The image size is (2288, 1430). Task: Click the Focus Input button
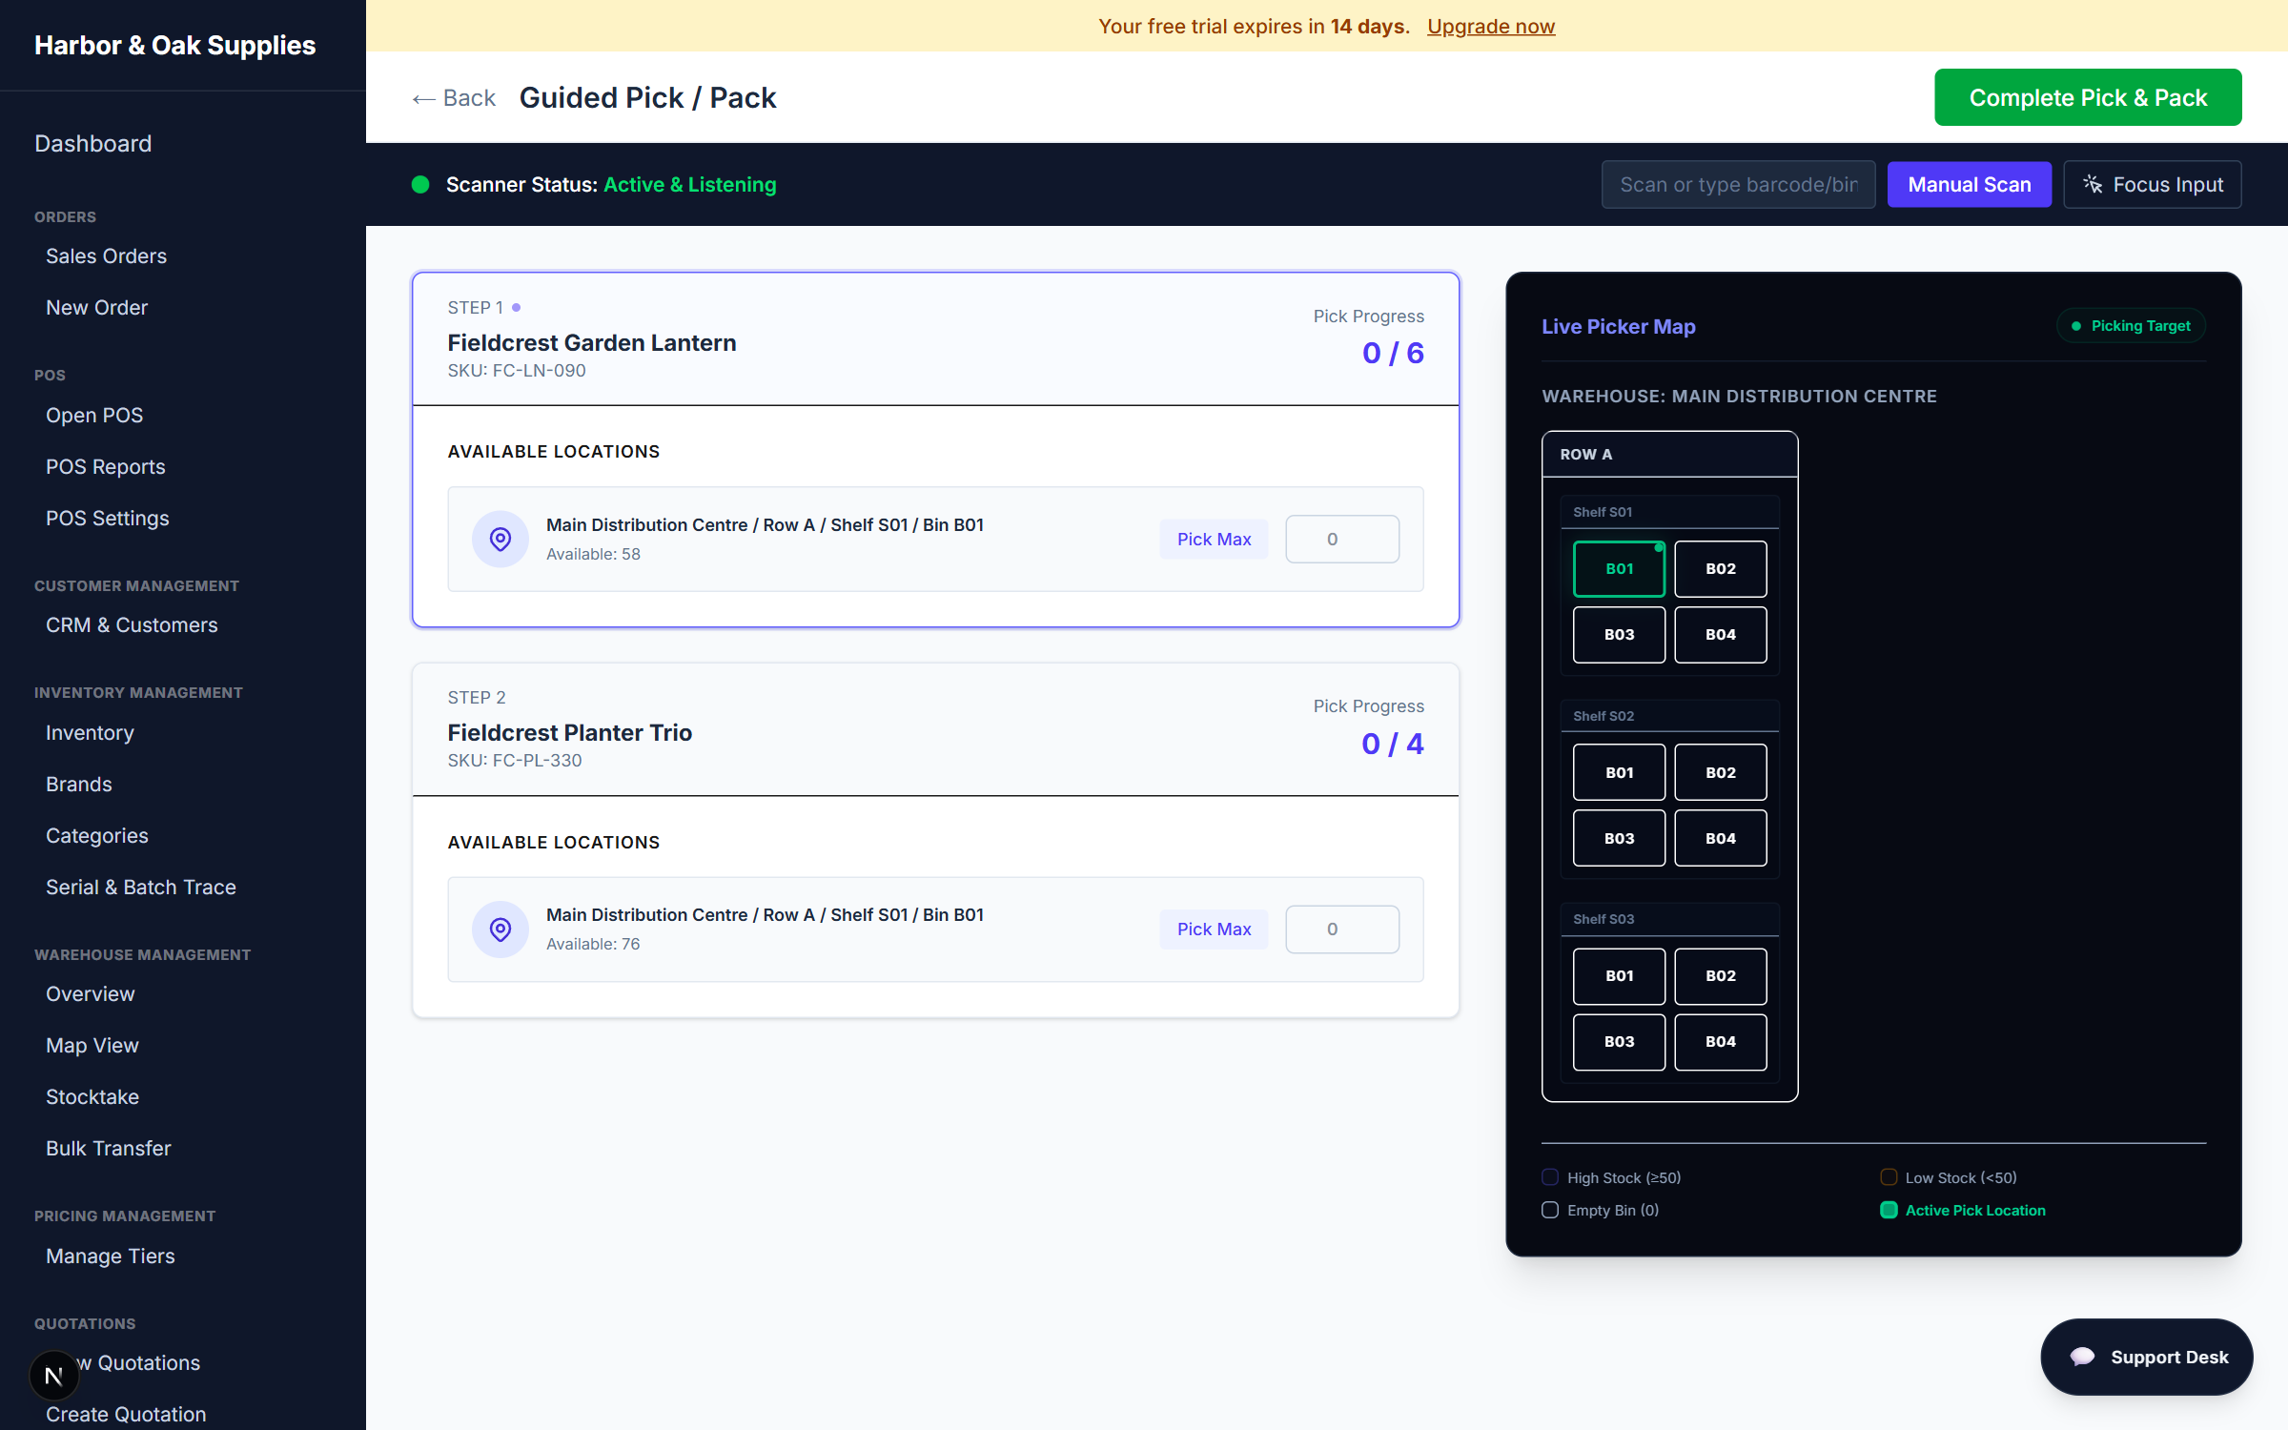coord(2153,185)
